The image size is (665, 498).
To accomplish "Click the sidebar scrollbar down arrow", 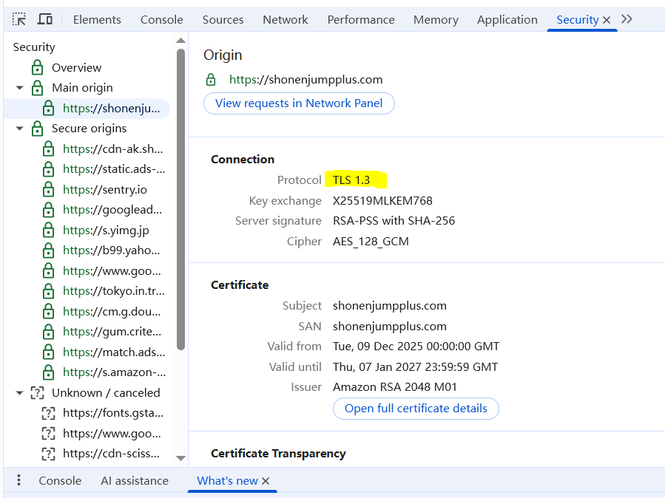I will (180, 458).
